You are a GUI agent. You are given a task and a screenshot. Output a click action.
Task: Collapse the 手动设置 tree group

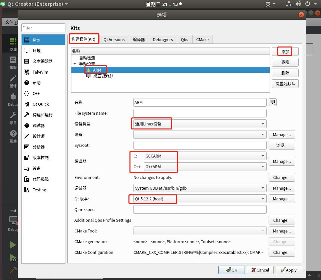[x=75, y=64]
